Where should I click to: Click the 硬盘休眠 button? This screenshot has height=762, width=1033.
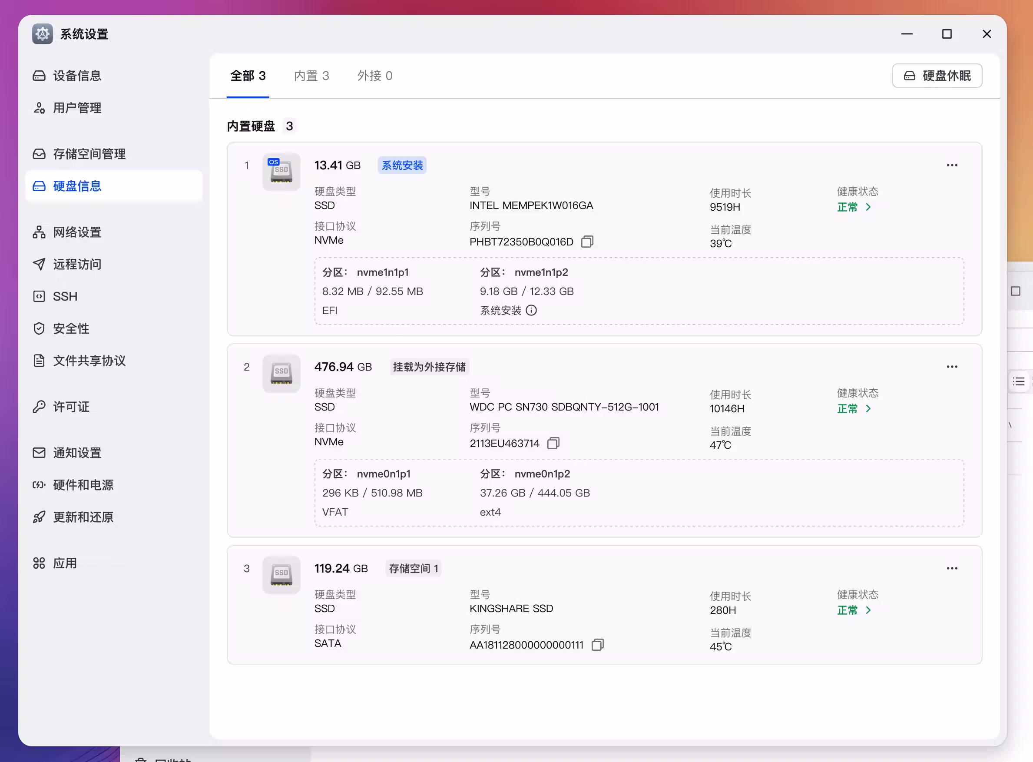coord(937,76)
